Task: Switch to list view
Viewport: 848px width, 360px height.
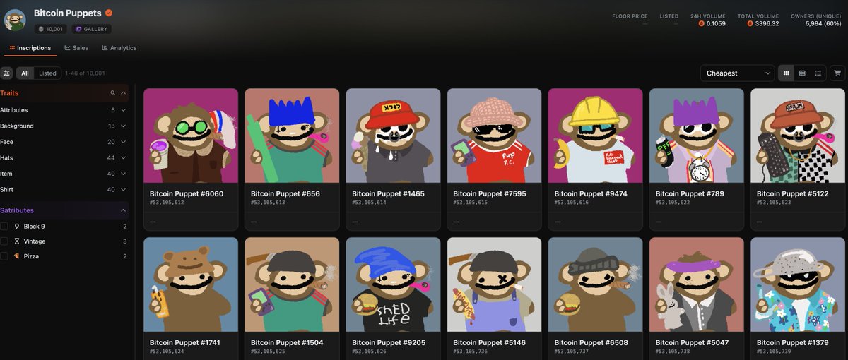Action: pos(818,73)
